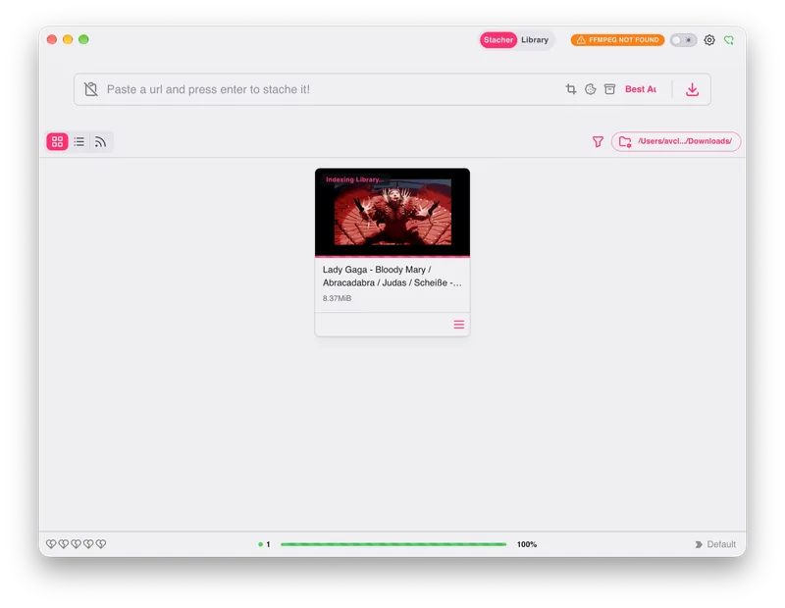Open settings via the gear icon

(709, 40)
